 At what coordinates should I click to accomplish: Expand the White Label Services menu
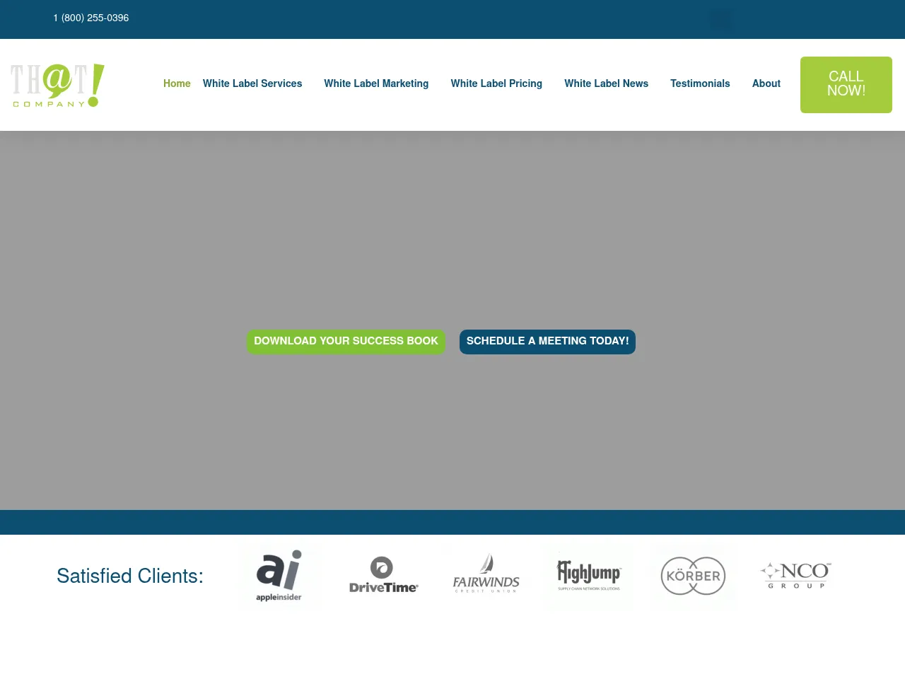click(252, 83)
